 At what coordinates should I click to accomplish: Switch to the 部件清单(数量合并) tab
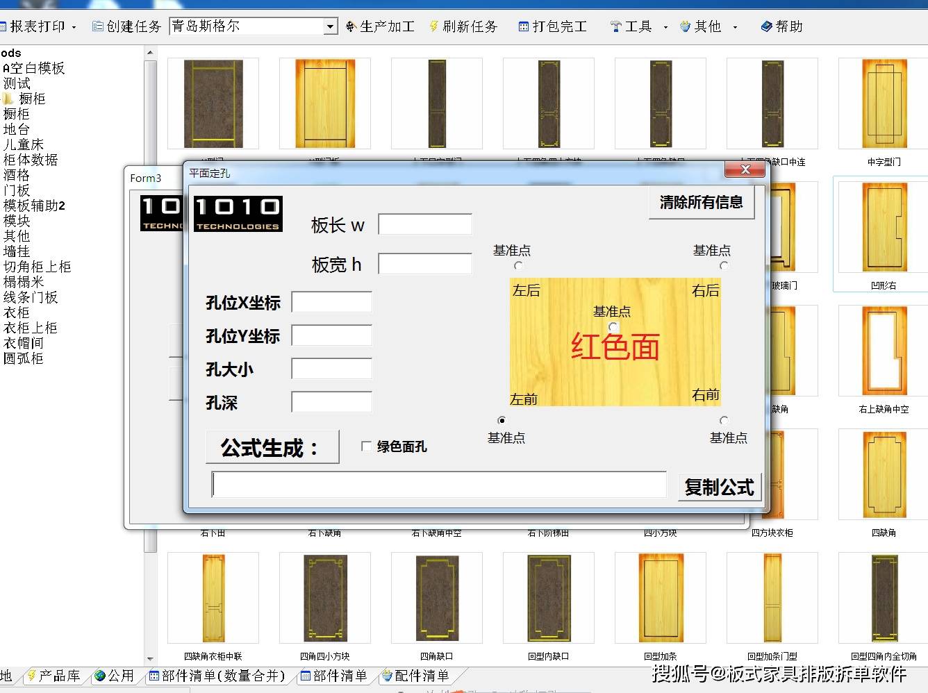coord(217,676)
